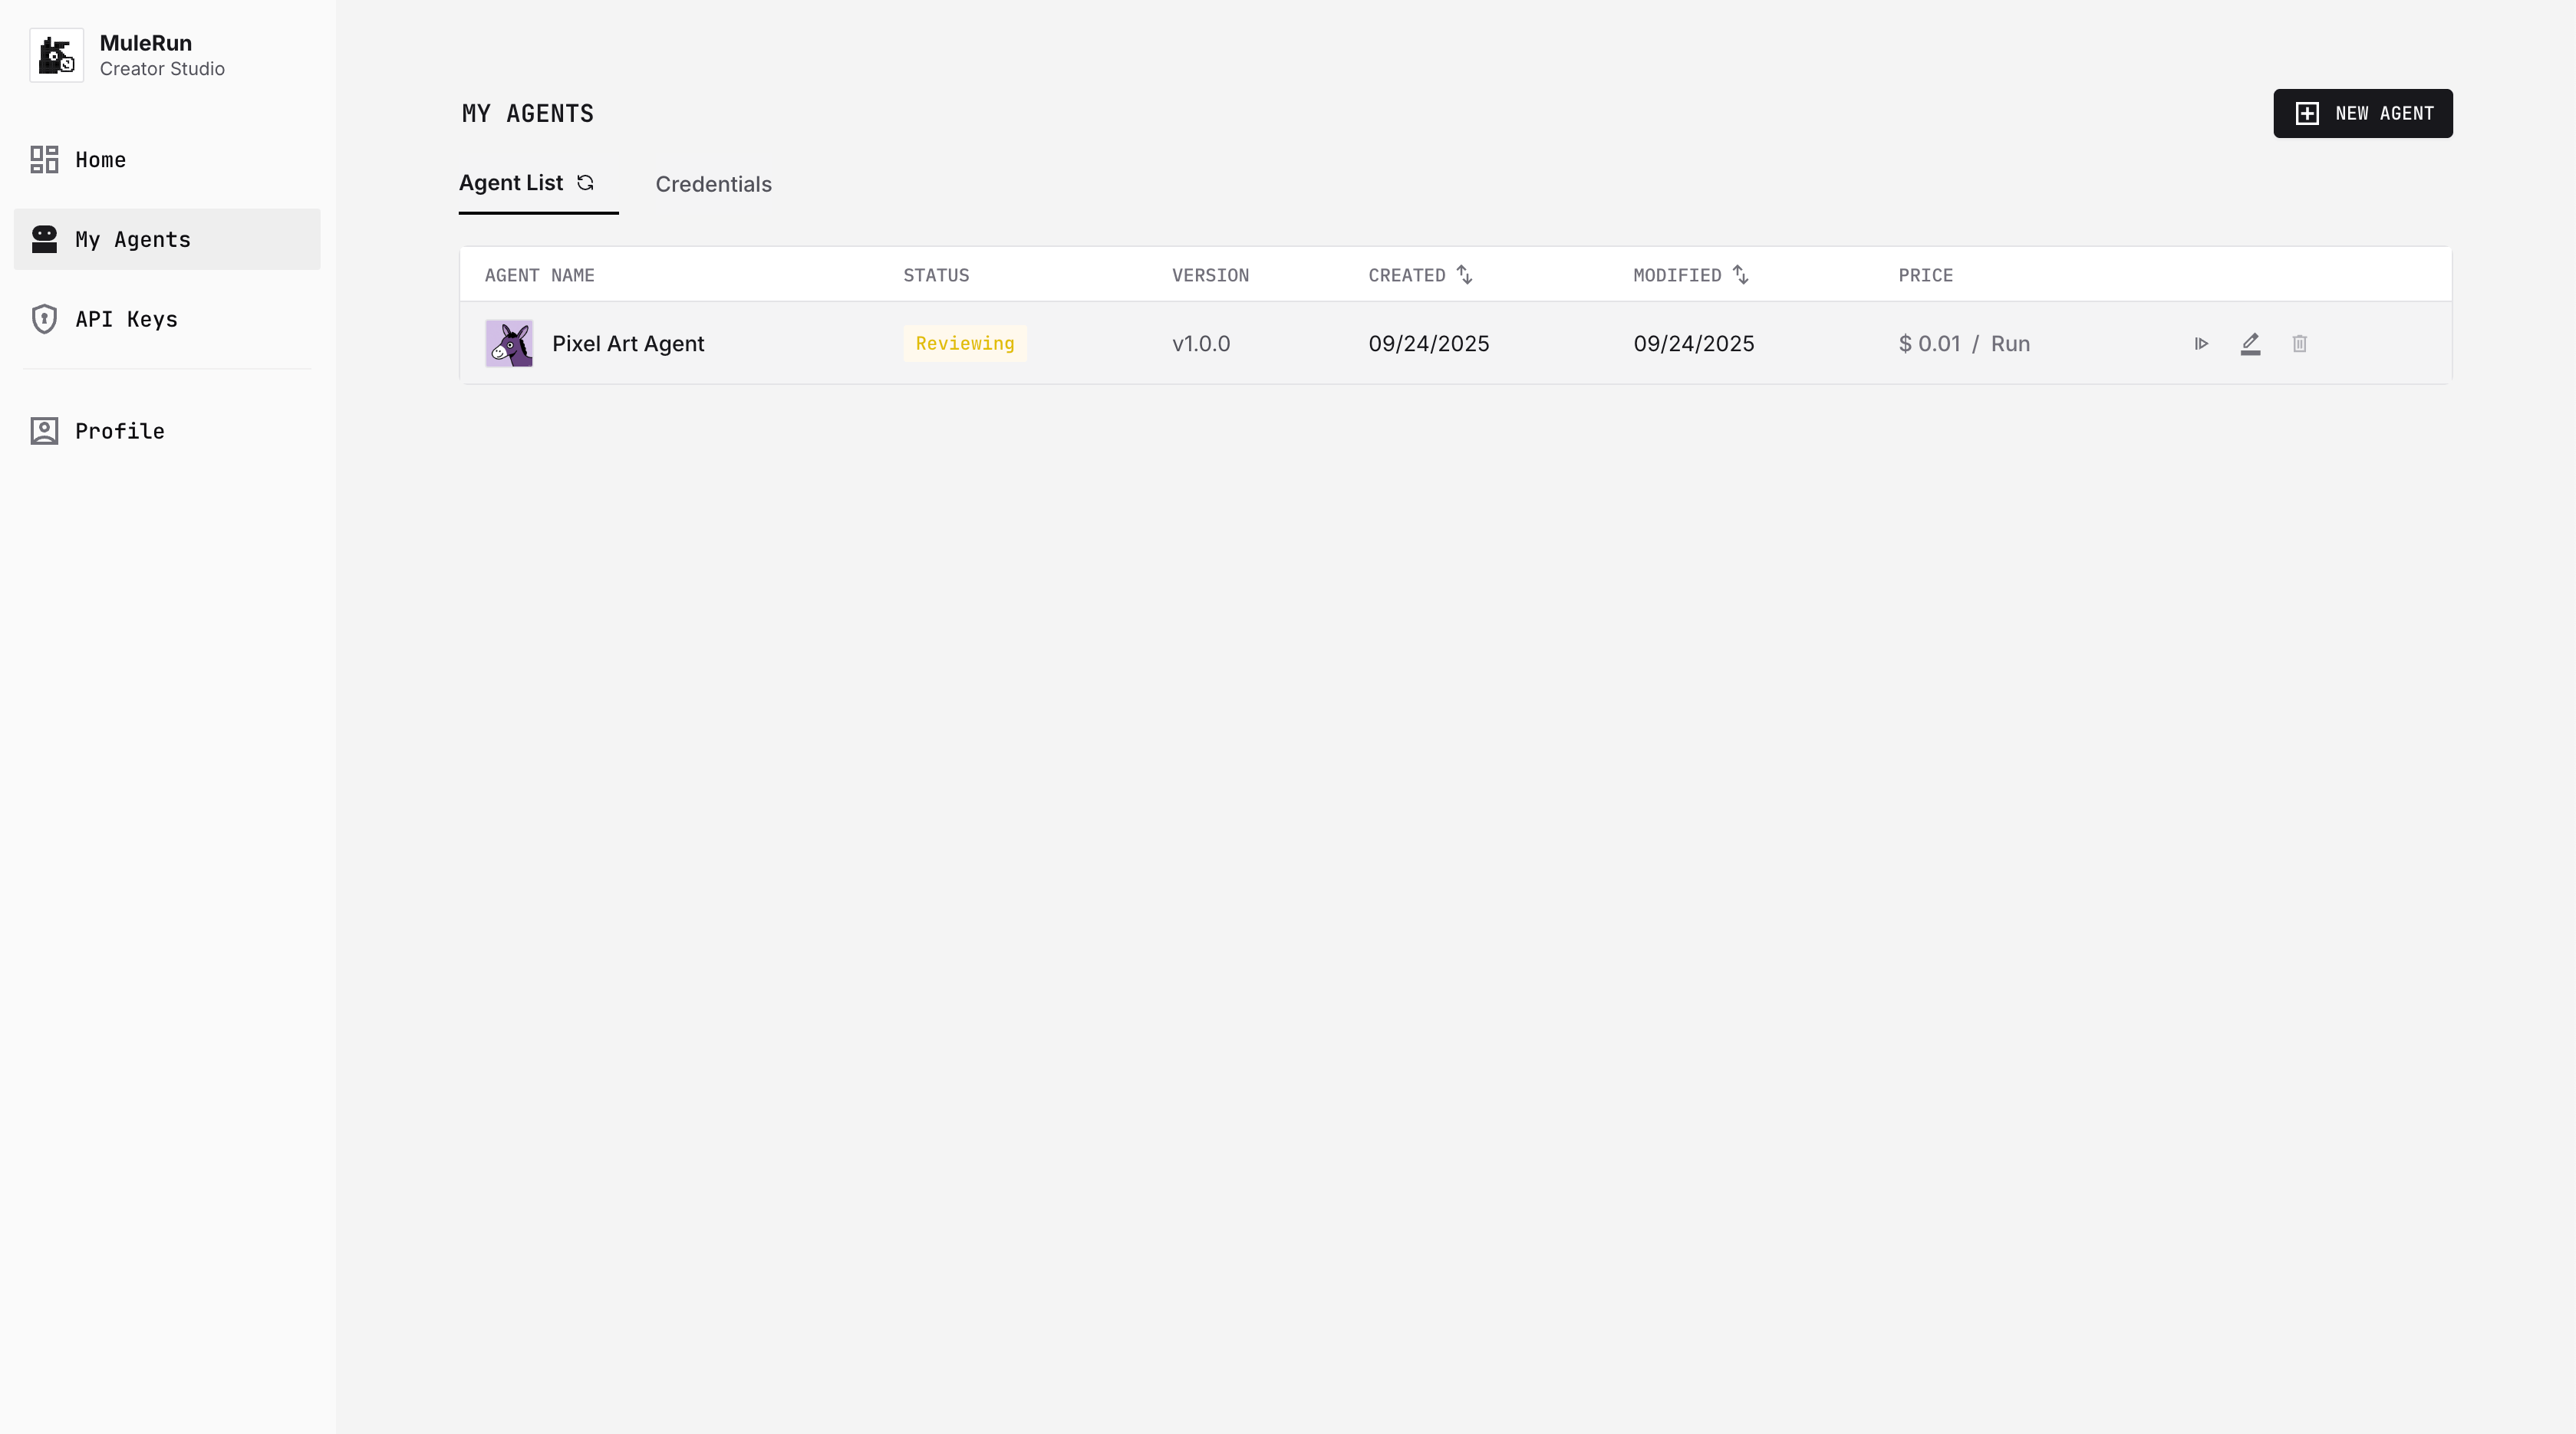Click the Pixel Art Agent donkey thumbnail
This screenshot has height=1434, width=2576.
point(509,344)
